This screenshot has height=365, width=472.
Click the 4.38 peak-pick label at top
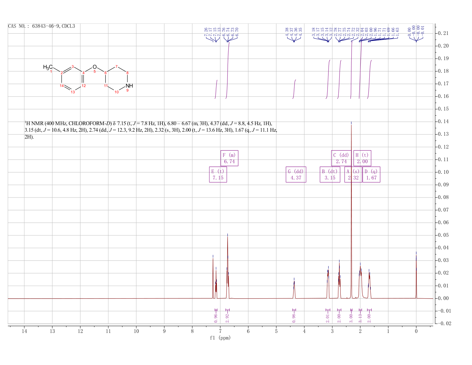(x=287, y=32)
